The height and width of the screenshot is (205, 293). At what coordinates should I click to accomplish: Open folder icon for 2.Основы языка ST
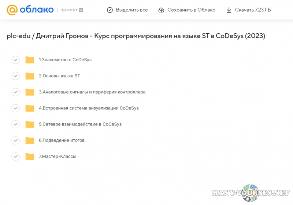point(30,76)
